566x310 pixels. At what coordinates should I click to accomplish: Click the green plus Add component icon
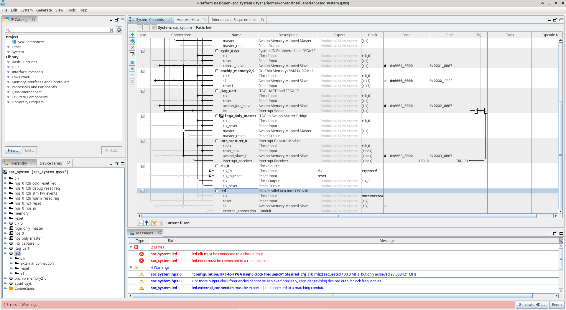[x=132, y=35]
